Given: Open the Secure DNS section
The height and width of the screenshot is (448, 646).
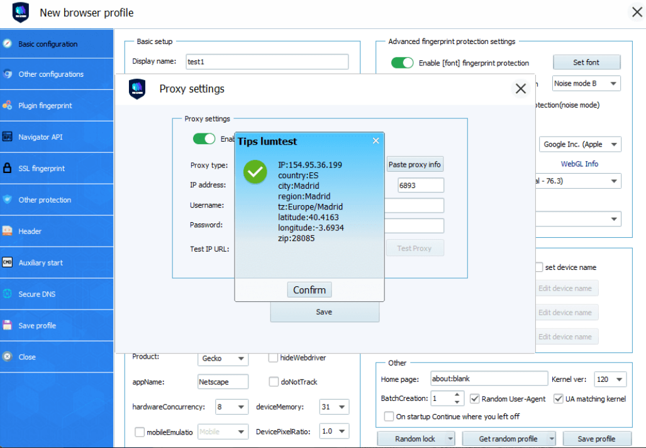Looking at the screenshot, I should pyautogui.click(x=57, y=294).
